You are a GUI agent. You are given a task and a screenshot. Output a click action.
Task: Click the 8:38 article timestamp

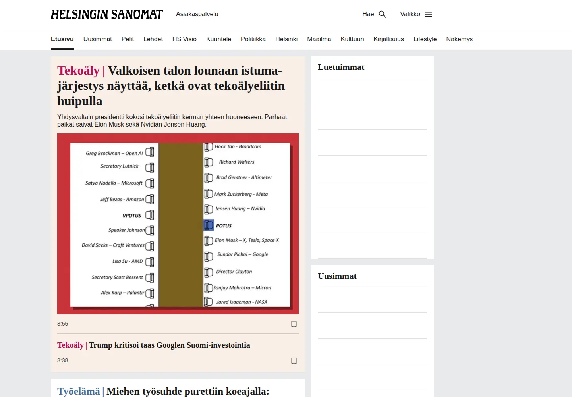click(62, 360)
